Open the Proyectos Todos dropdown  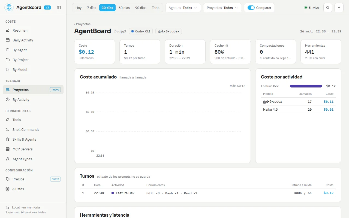coord(222,8)
